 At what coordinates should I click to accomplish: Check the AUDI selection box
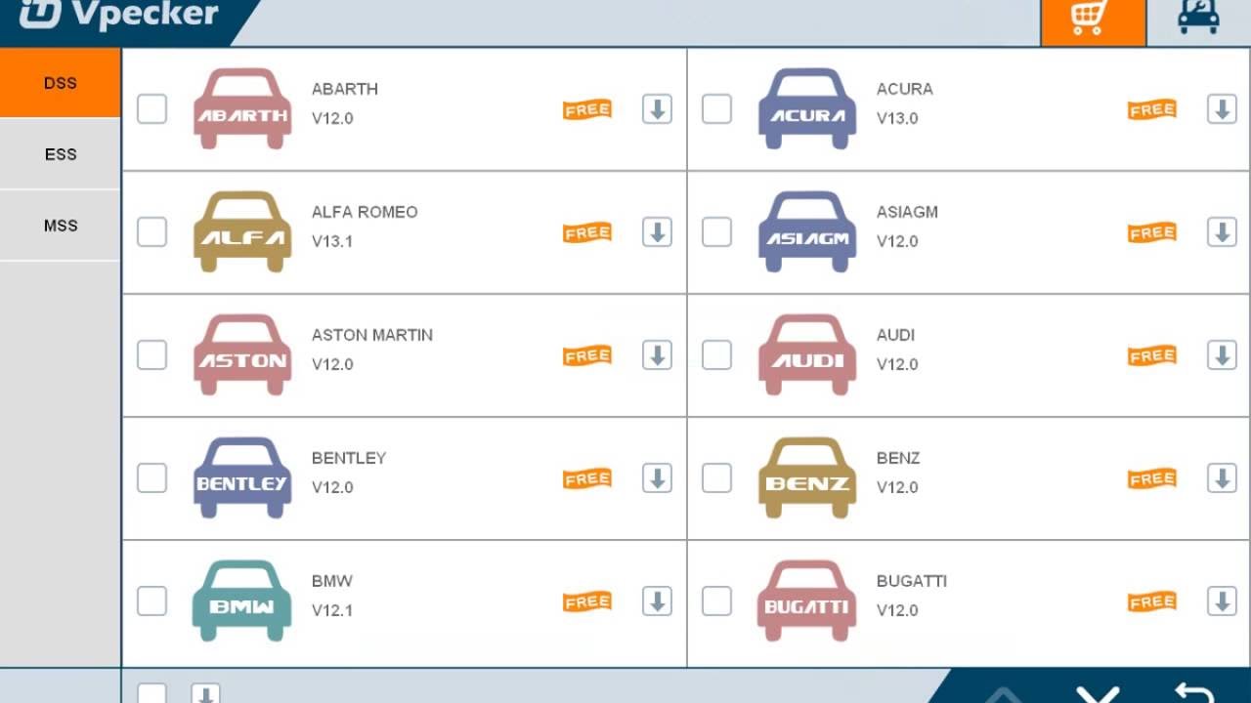coord(716,354)
